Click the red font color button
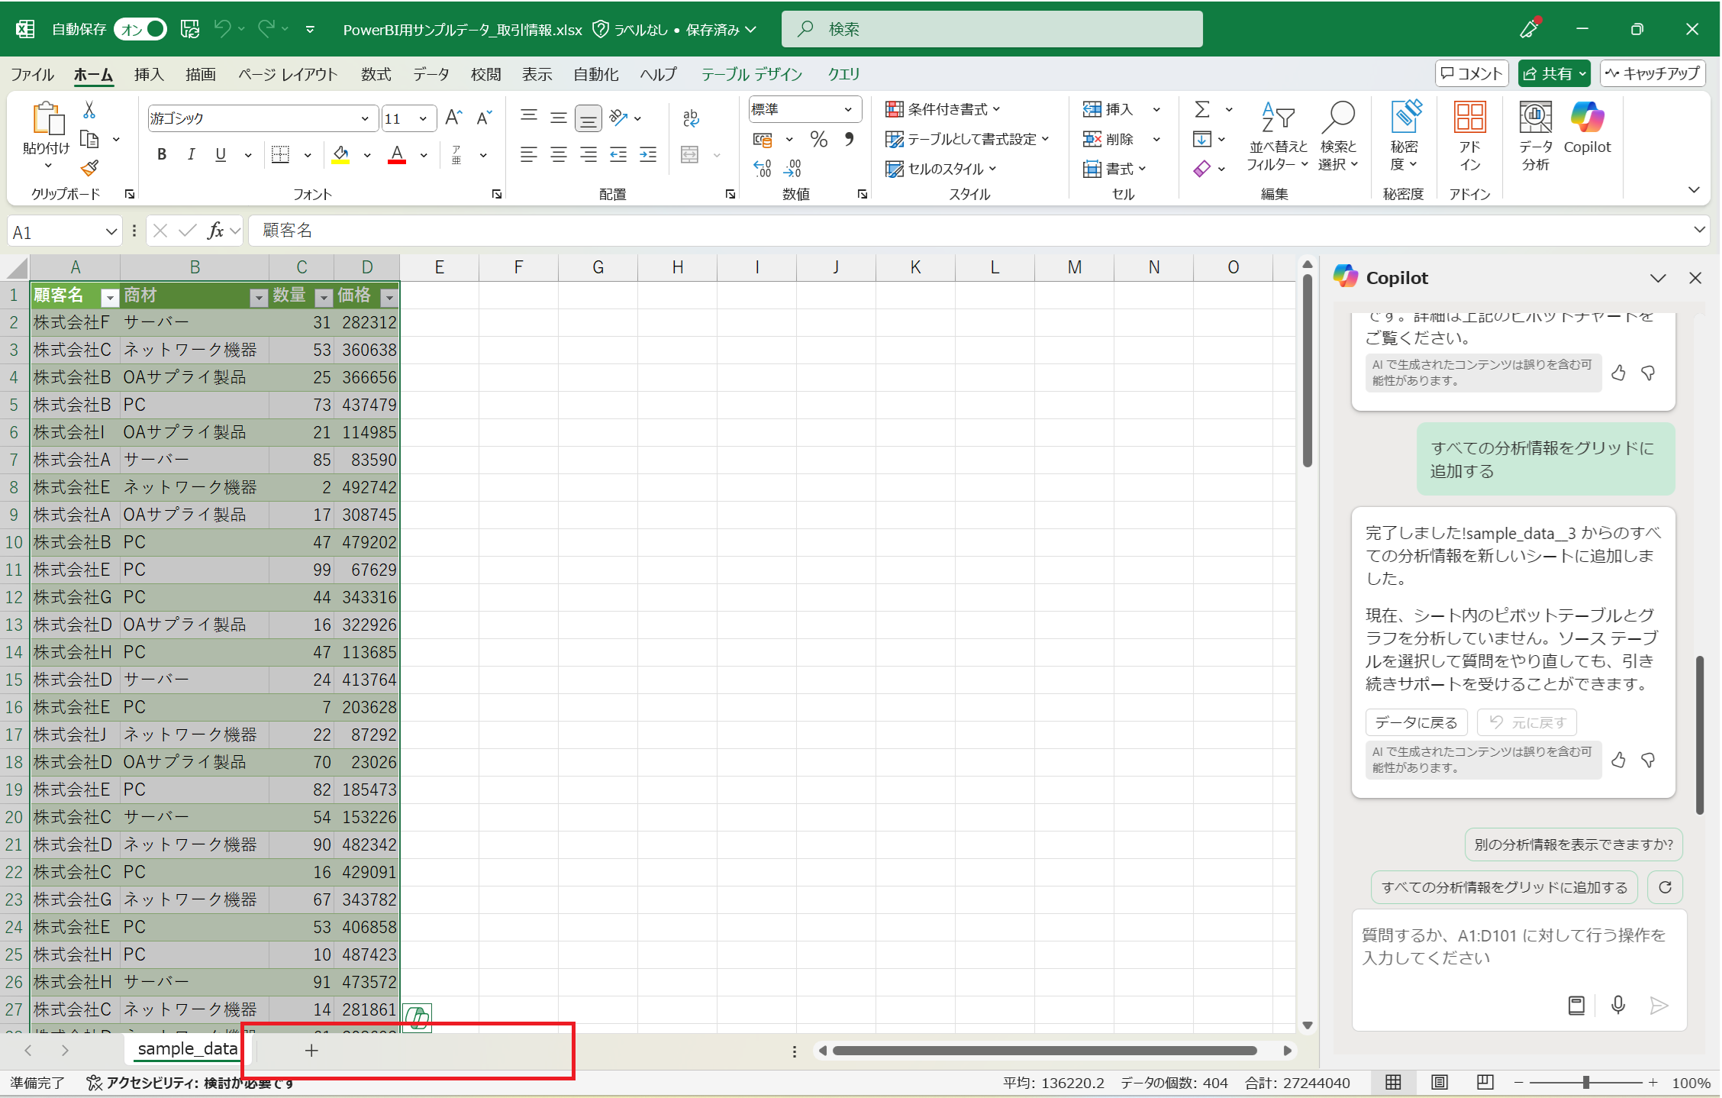 397,155
